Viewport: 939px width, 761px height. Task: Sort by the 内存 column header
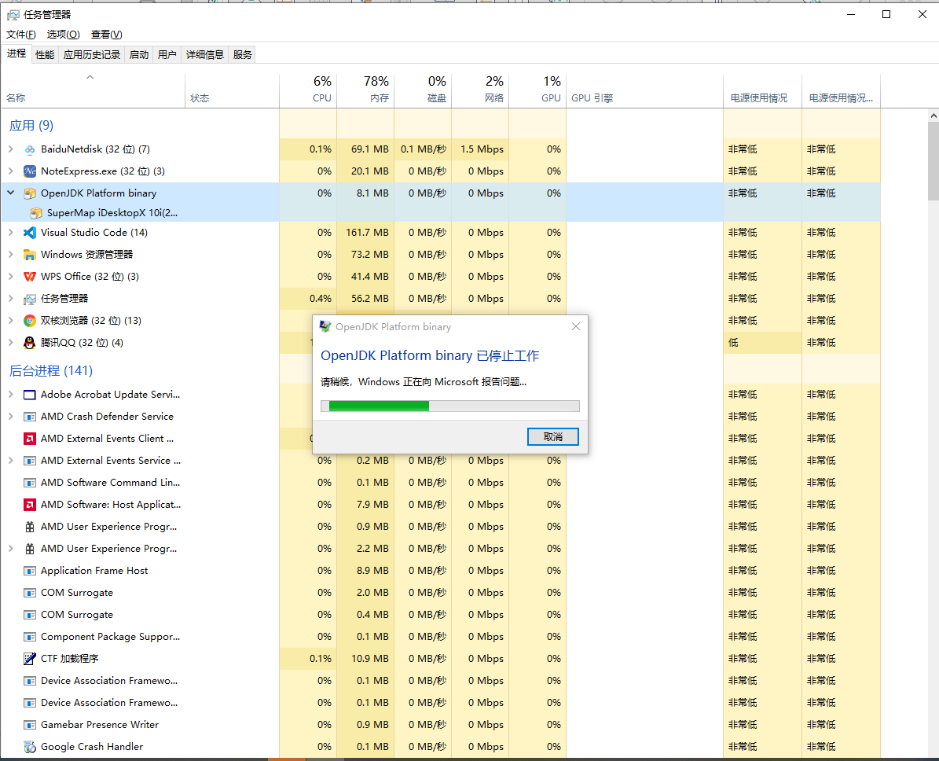pyautogui.click(x=365, y=90)
